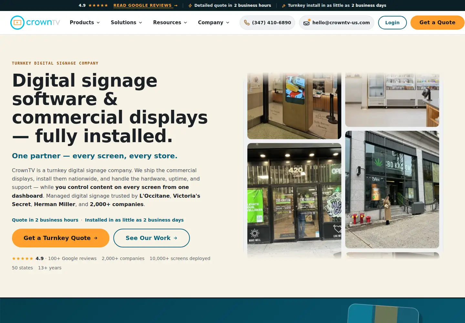This screenshot has width=465, height=323.
Task: Click the envelope email icon
Action: coord(306,23)
